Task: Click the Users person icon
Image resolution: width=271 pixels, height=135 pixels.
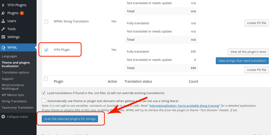Action: tap(3, 21)
